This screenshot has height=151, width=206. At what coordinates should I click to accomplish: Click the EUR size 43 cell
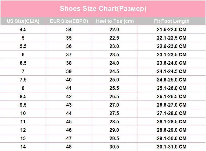(x=69, y=105)
